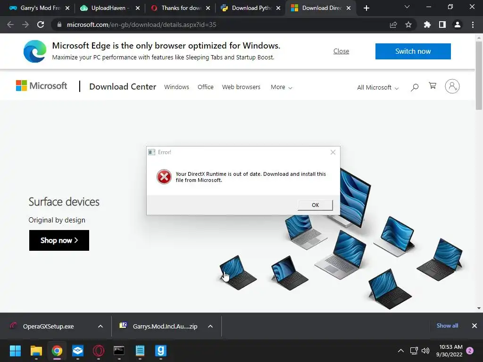Image resolution: width=483 pixels, height=362 pixels.
Task: Reload the current page
Action: [41, 25]
